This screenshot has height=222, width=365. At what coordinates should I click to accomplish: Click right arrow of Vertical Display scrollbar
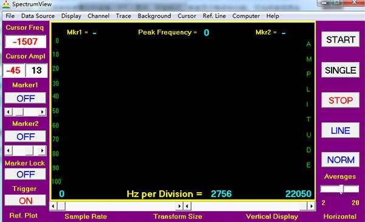311,206
